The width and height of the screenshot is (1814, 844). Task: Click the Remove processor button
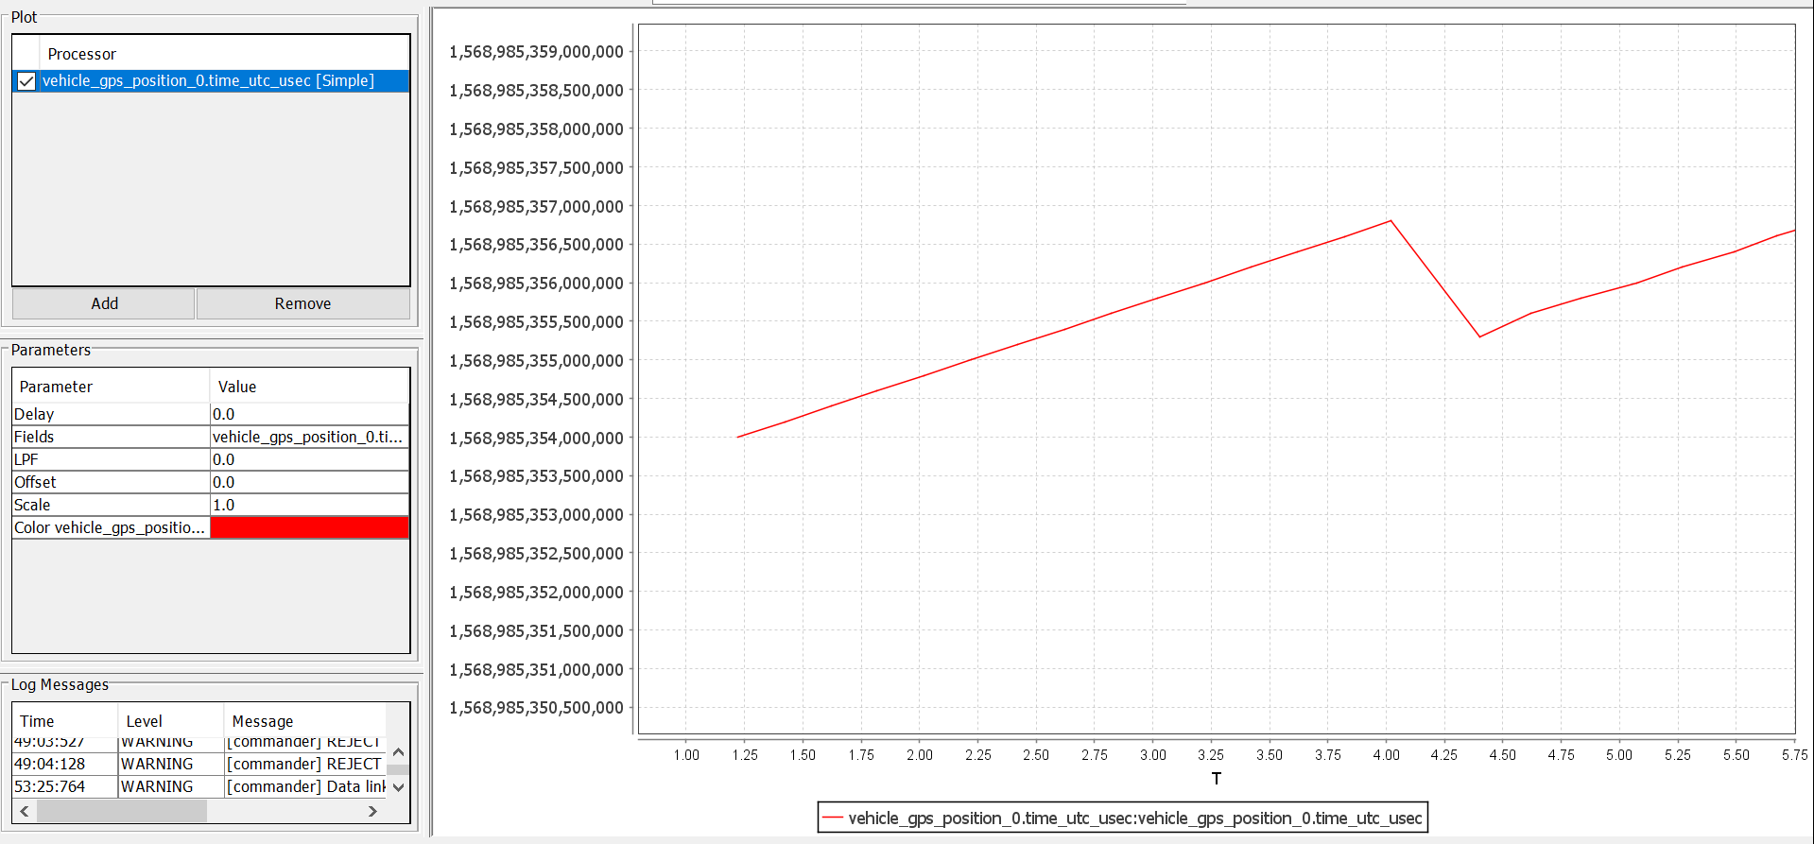click(303, 303)
